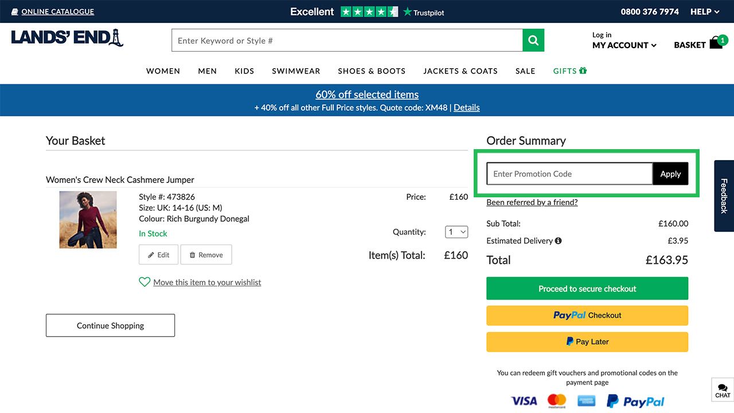Open the Feedback side tab
The image size is (734, 413).
(724, 196)
